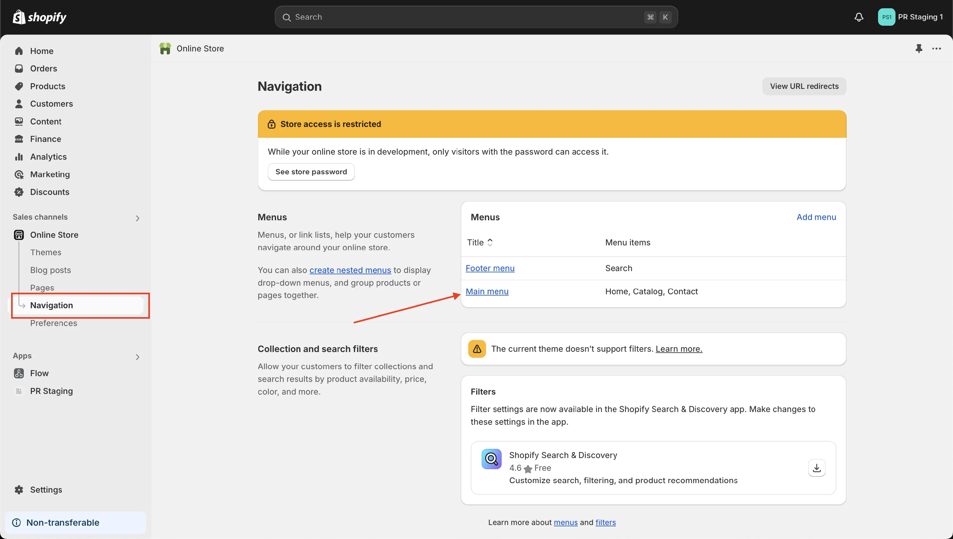This screenshot has height=539, width=953.
Task: Click Add menu link
Action: point(816,217)
